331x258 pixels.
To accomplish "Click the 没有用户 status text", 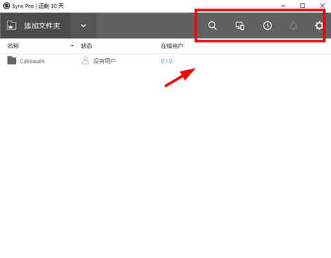I will pos(105,61).
